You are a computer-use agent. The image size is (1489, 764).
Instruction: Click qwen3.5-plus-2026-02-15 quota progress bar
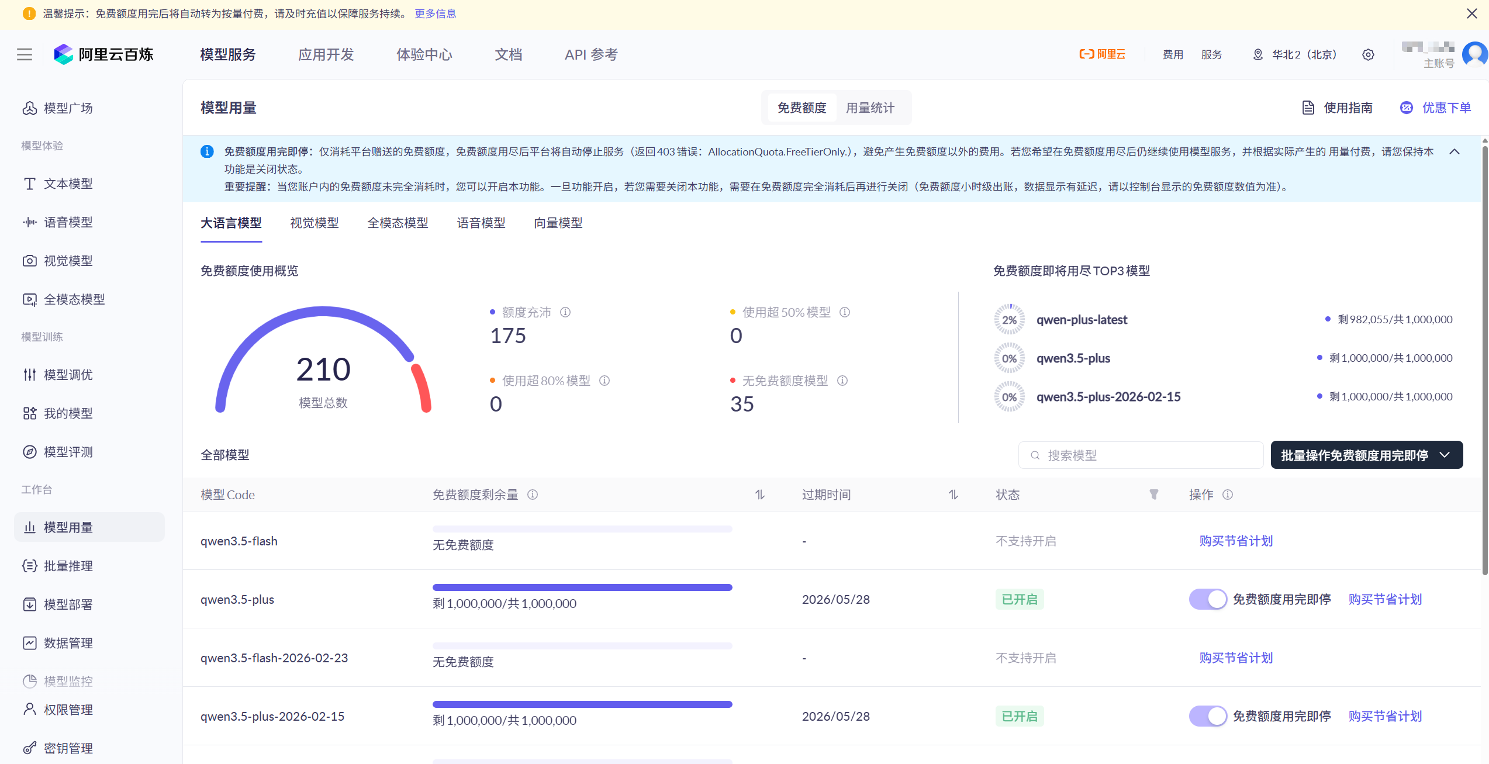click(x=582, y=704)
